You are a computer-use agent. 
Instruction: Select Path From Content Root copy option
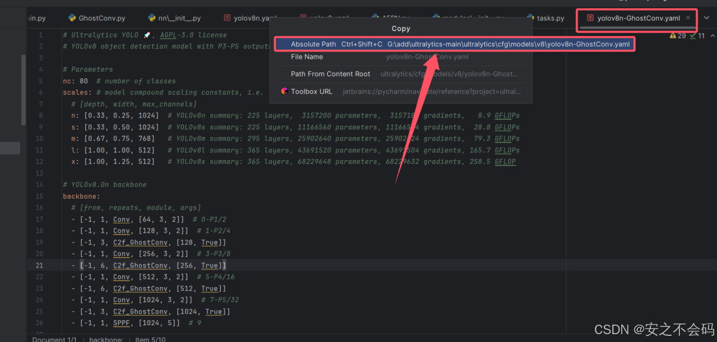click(x=401, y=74)
